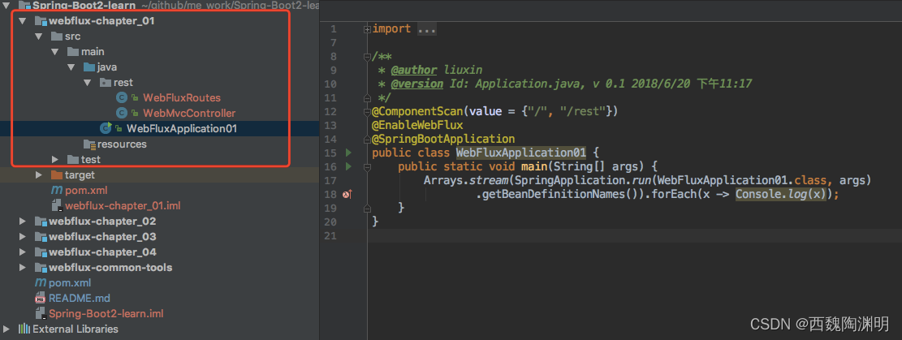Click the @version tag in Javadoc
This screenshot has height=340, width=902.
[417, 84]
